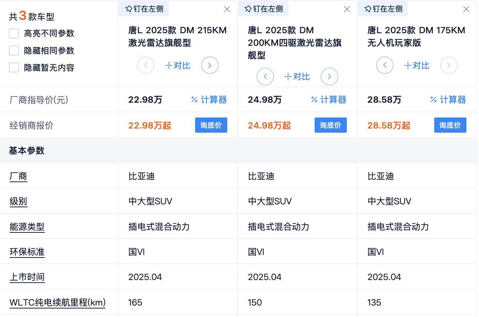
Task: Add the 175KM drone edition to 对比
Action: 417,66
